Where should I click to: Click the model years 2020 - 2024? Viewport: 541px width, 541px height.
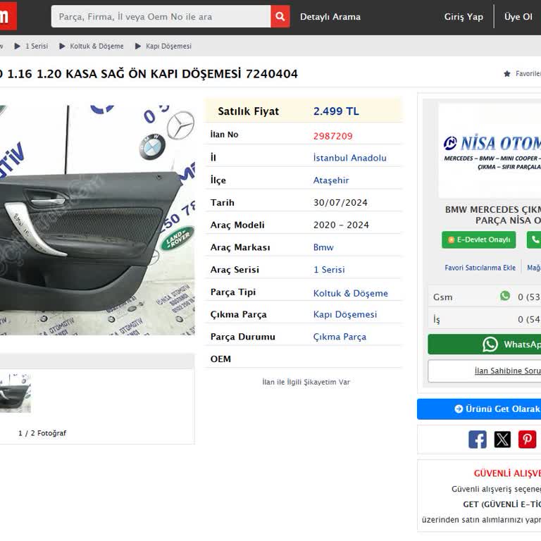point(341,225)
